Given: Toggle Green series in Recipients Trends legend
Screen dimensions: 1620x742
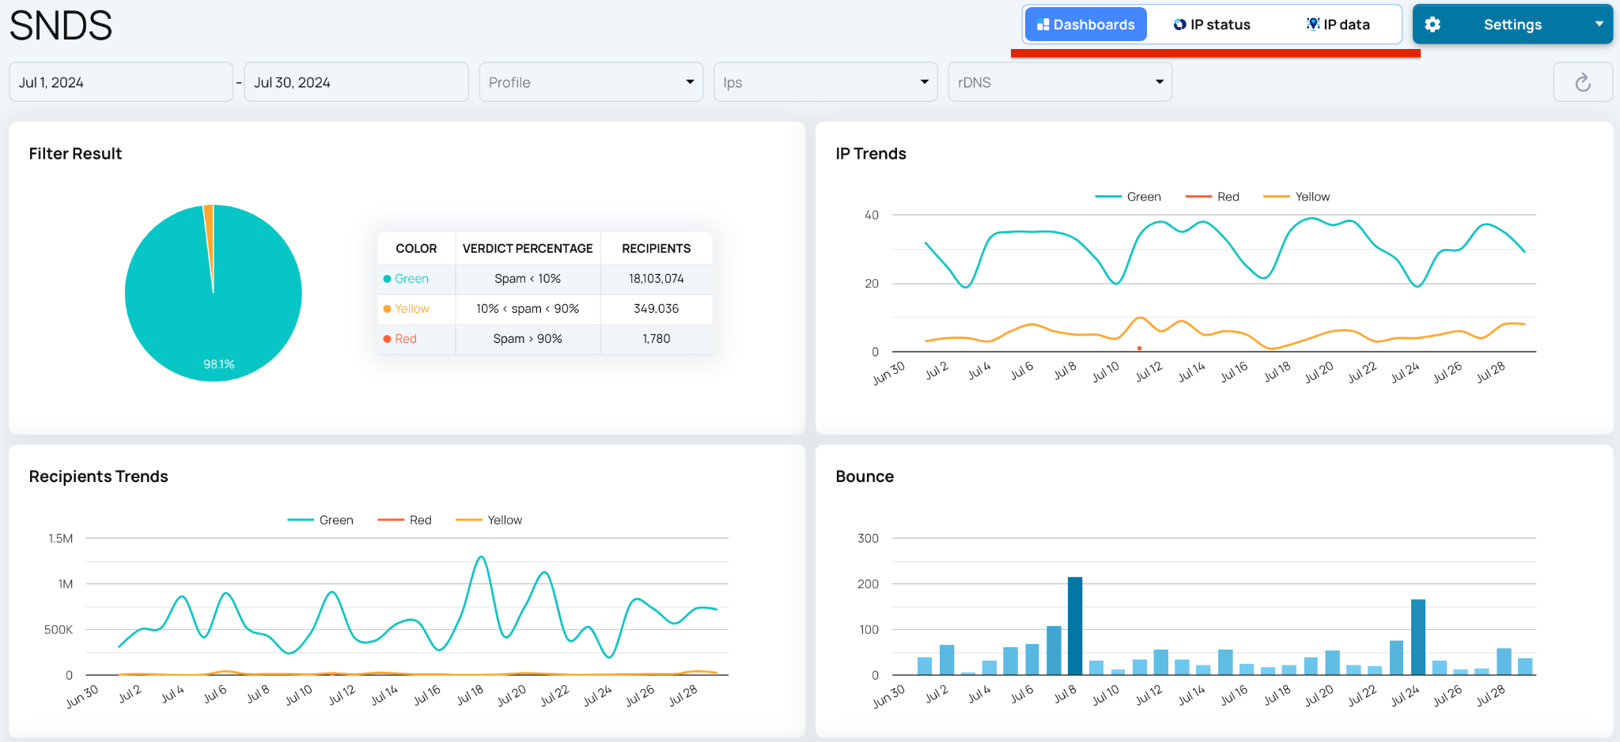Looking at the screenshot, I should [x=320, y=520].
